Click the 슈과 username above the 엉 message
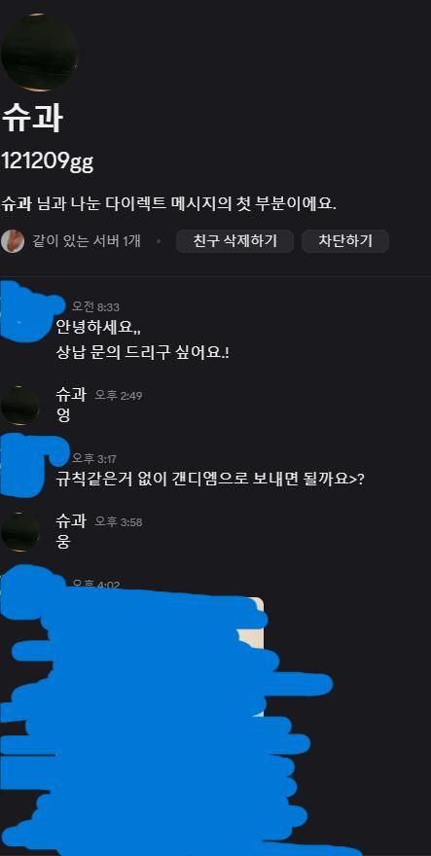 [x=71, y=394]
